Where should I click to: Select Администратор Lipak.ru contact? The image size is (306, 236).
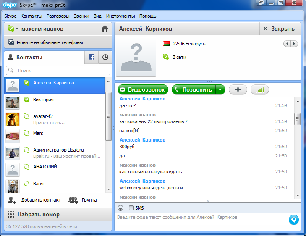click(x=55, y=153)
